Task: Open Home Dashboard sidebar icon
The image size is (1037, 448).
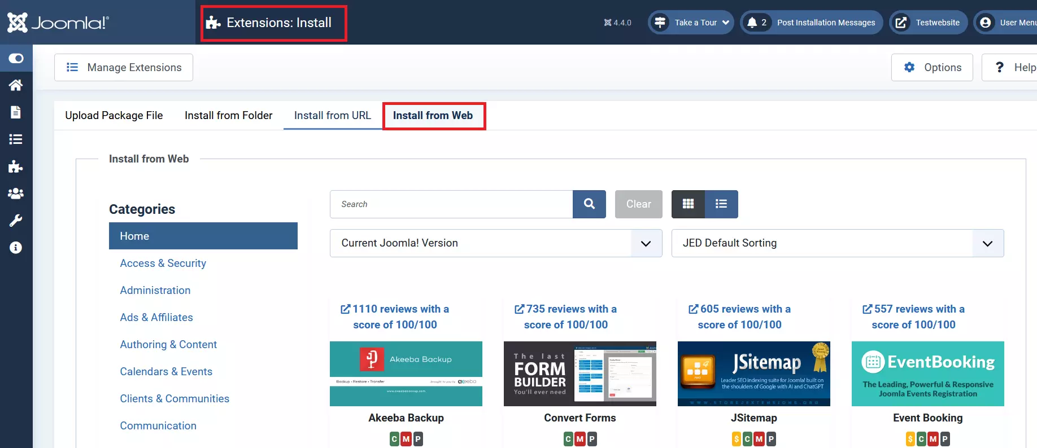Action: (16, 85)
